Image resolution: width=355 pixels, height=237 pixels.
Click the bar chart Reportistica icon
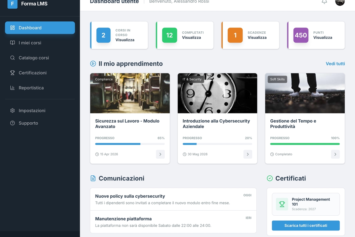point(12,88)
